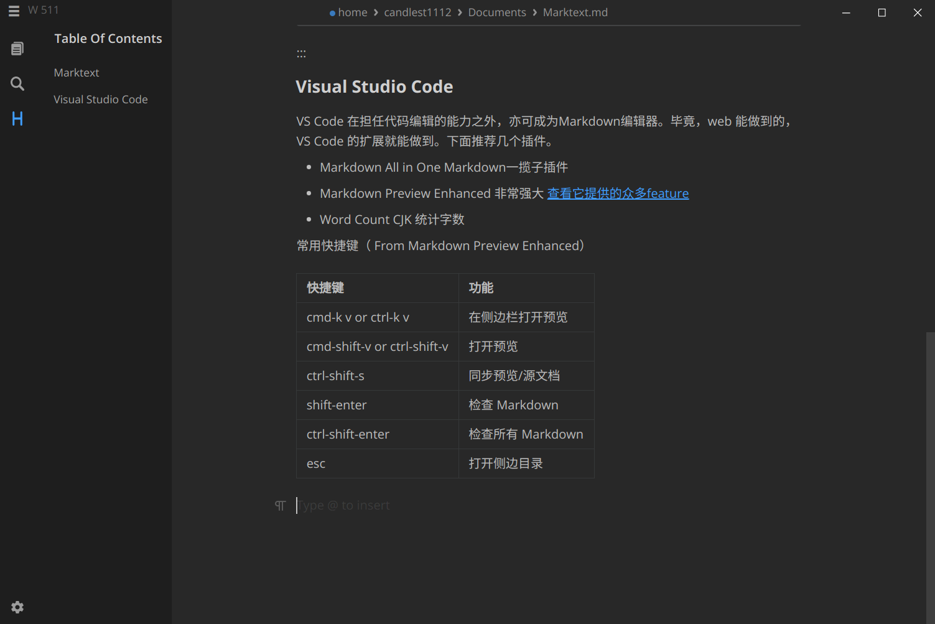Select the 快捷键 table header cell
The height and width of the screenshot is (624, 935).
377,288
